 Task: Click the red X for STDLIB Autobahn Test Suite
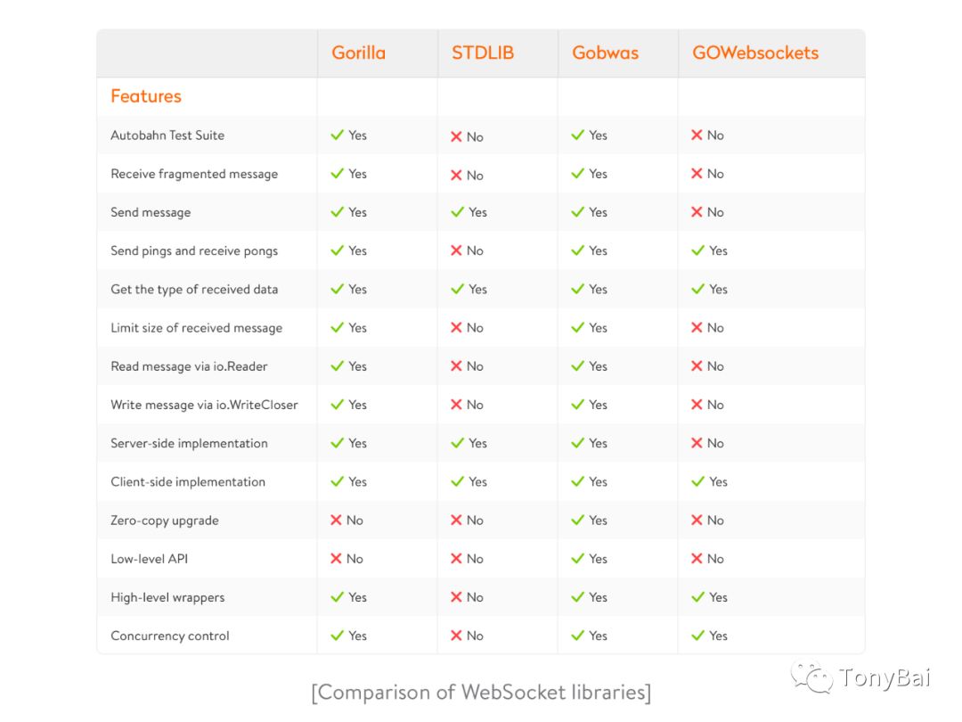456,136
